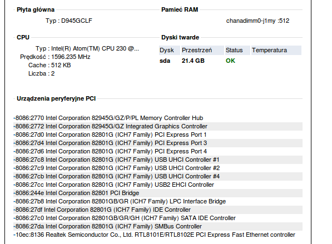Select the sda disk row
Image resolution: width=332 pixels, height=244 pixels.
(230, 61)
